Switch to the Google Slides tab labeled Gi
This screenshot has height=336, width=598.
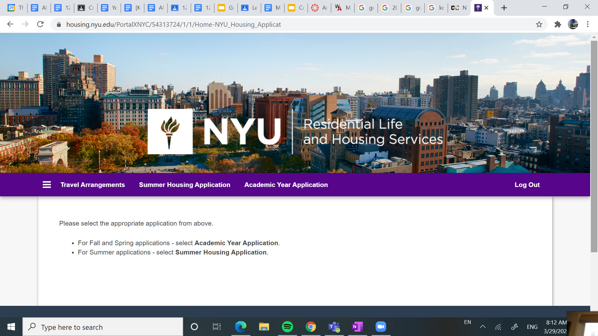pyautogui.click(x=226, y=8)
